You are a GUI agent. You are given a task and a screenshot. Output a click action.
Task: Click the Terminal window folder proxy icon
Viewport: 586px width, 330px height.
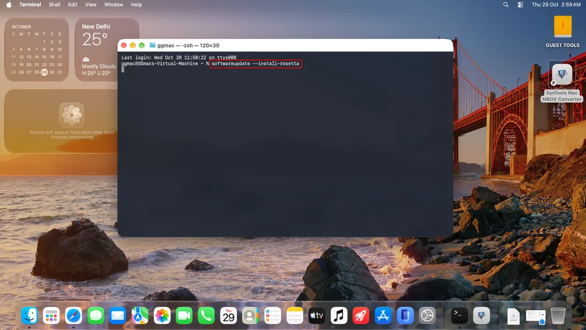coord(152,45)
